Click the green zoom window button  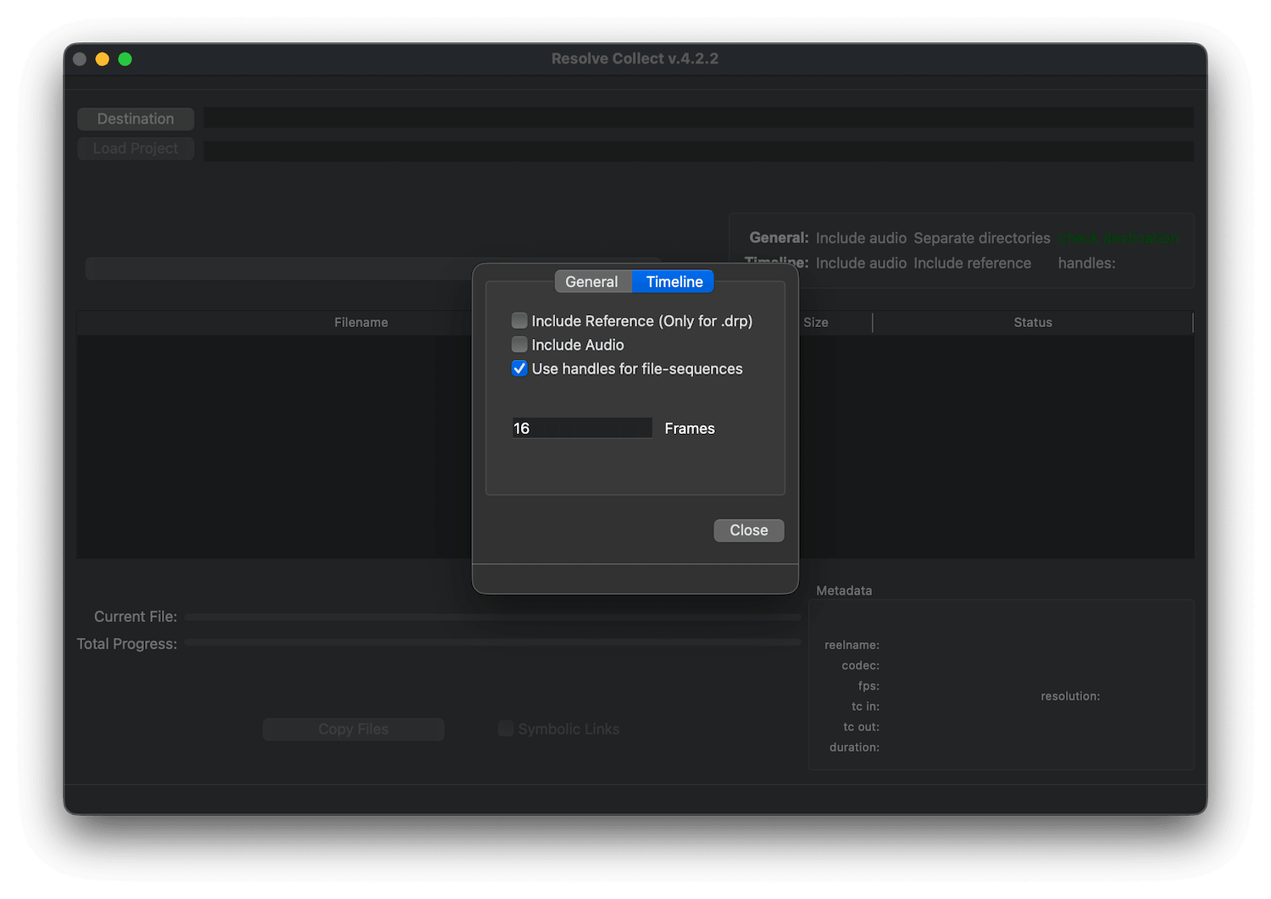coord(125,59)
